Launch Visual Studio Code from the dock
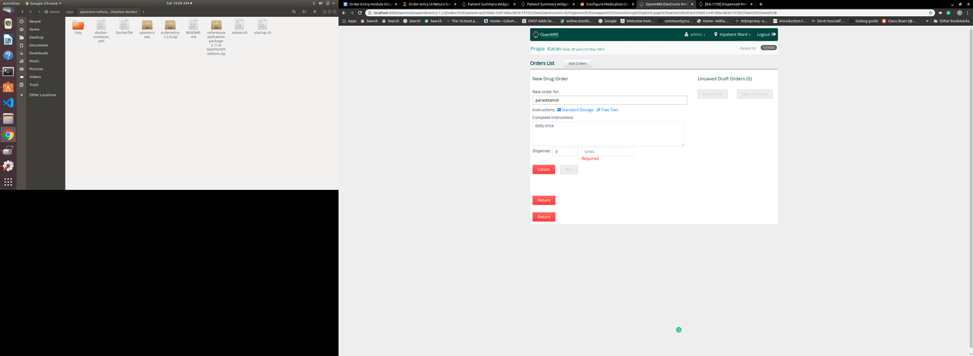 (8, 103)
